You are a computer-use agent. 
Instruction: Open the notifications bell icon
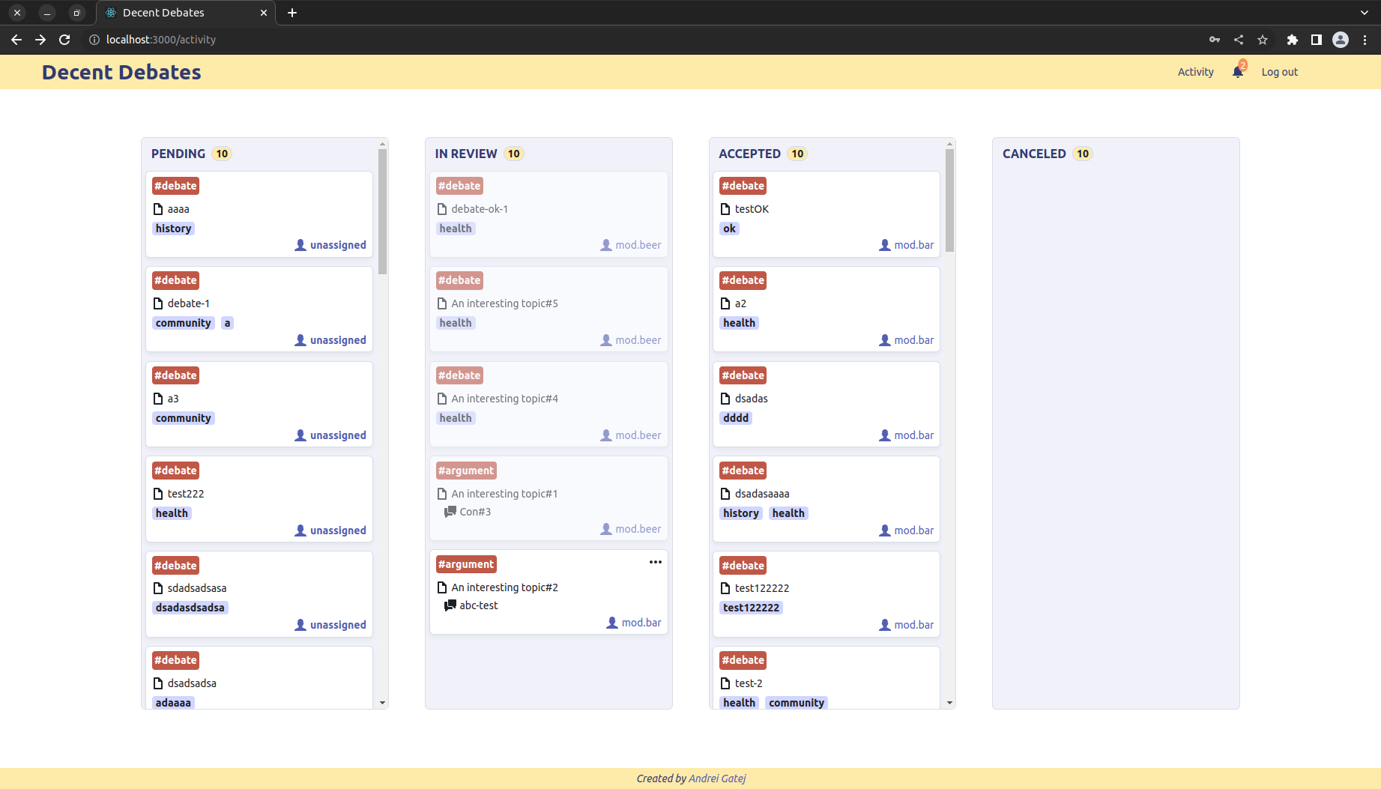click(1237, 72)
